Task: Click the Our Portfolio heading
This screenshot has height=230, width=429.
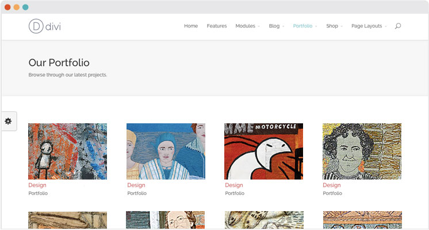Action: click(x=59, y=63)
